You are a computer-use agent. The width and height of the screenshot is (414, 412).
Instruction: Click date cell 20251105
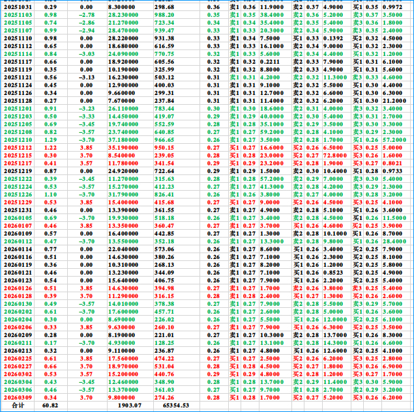pos(18,23)
